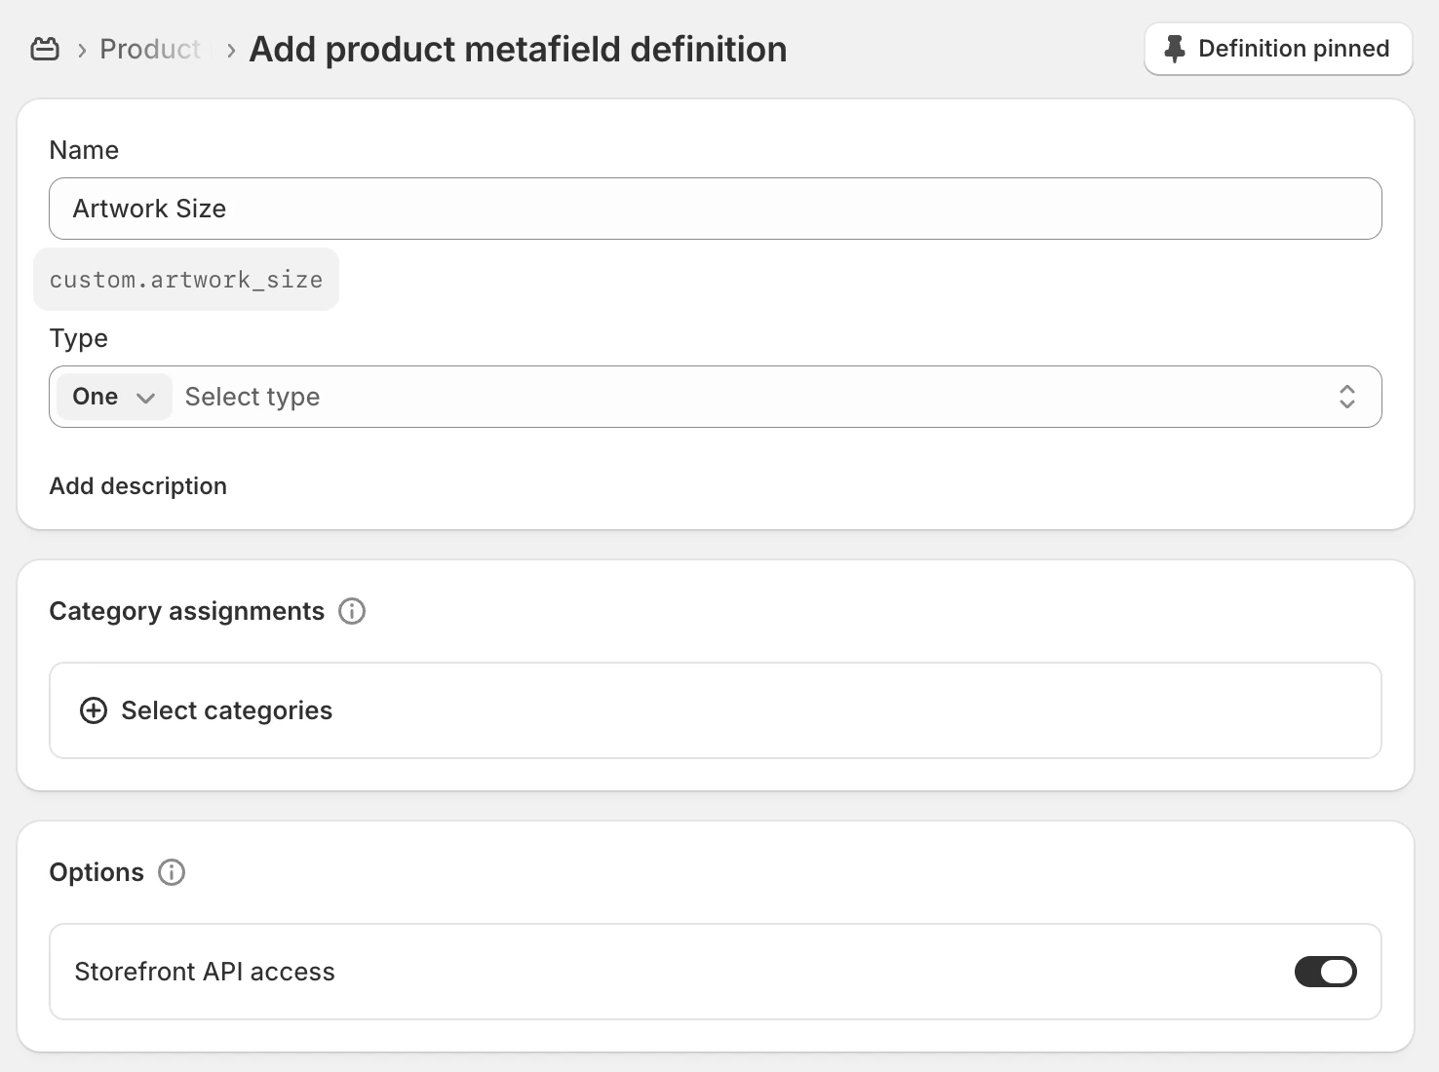Go back to the Product breadcrumb link
This screenshot has height=1072, width=1439.
click(150, 49)
